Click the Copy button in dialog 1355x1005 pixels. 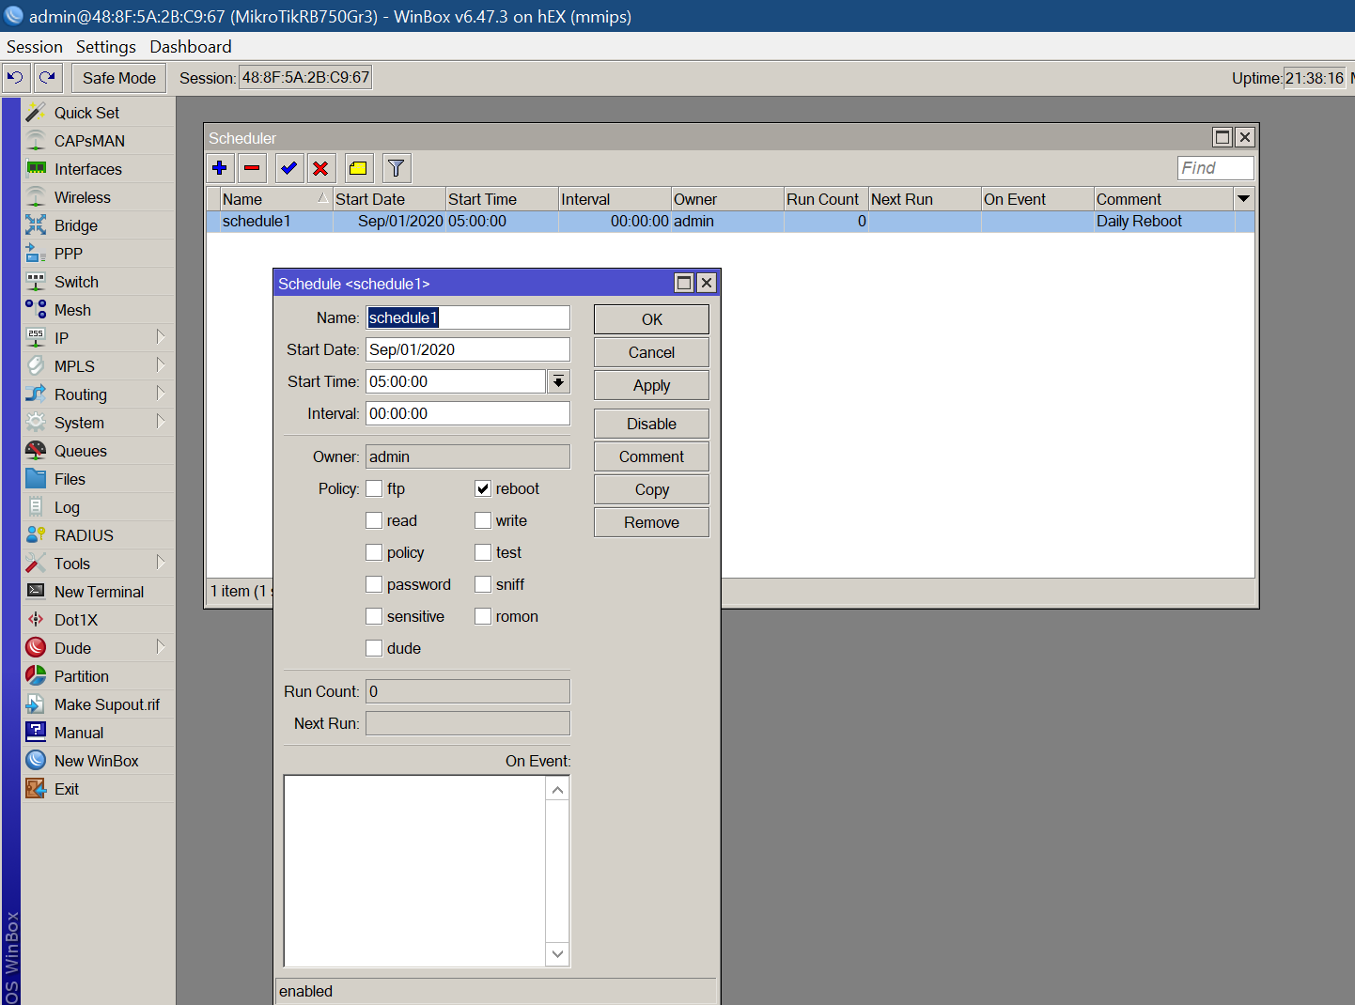pos(651,489)
